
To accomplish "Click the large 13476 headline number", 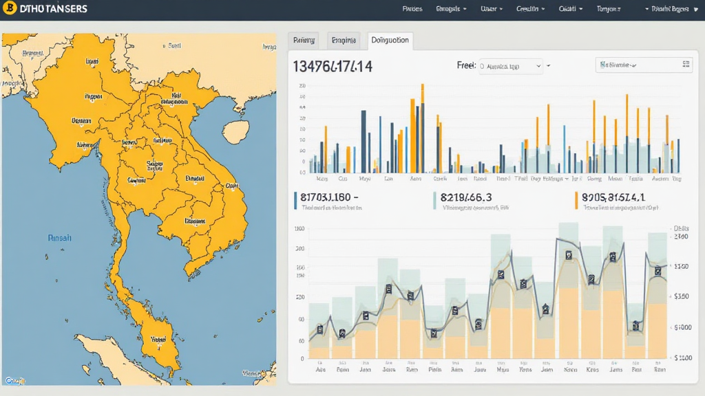I will pyautogui.click(x=333, y=67).
